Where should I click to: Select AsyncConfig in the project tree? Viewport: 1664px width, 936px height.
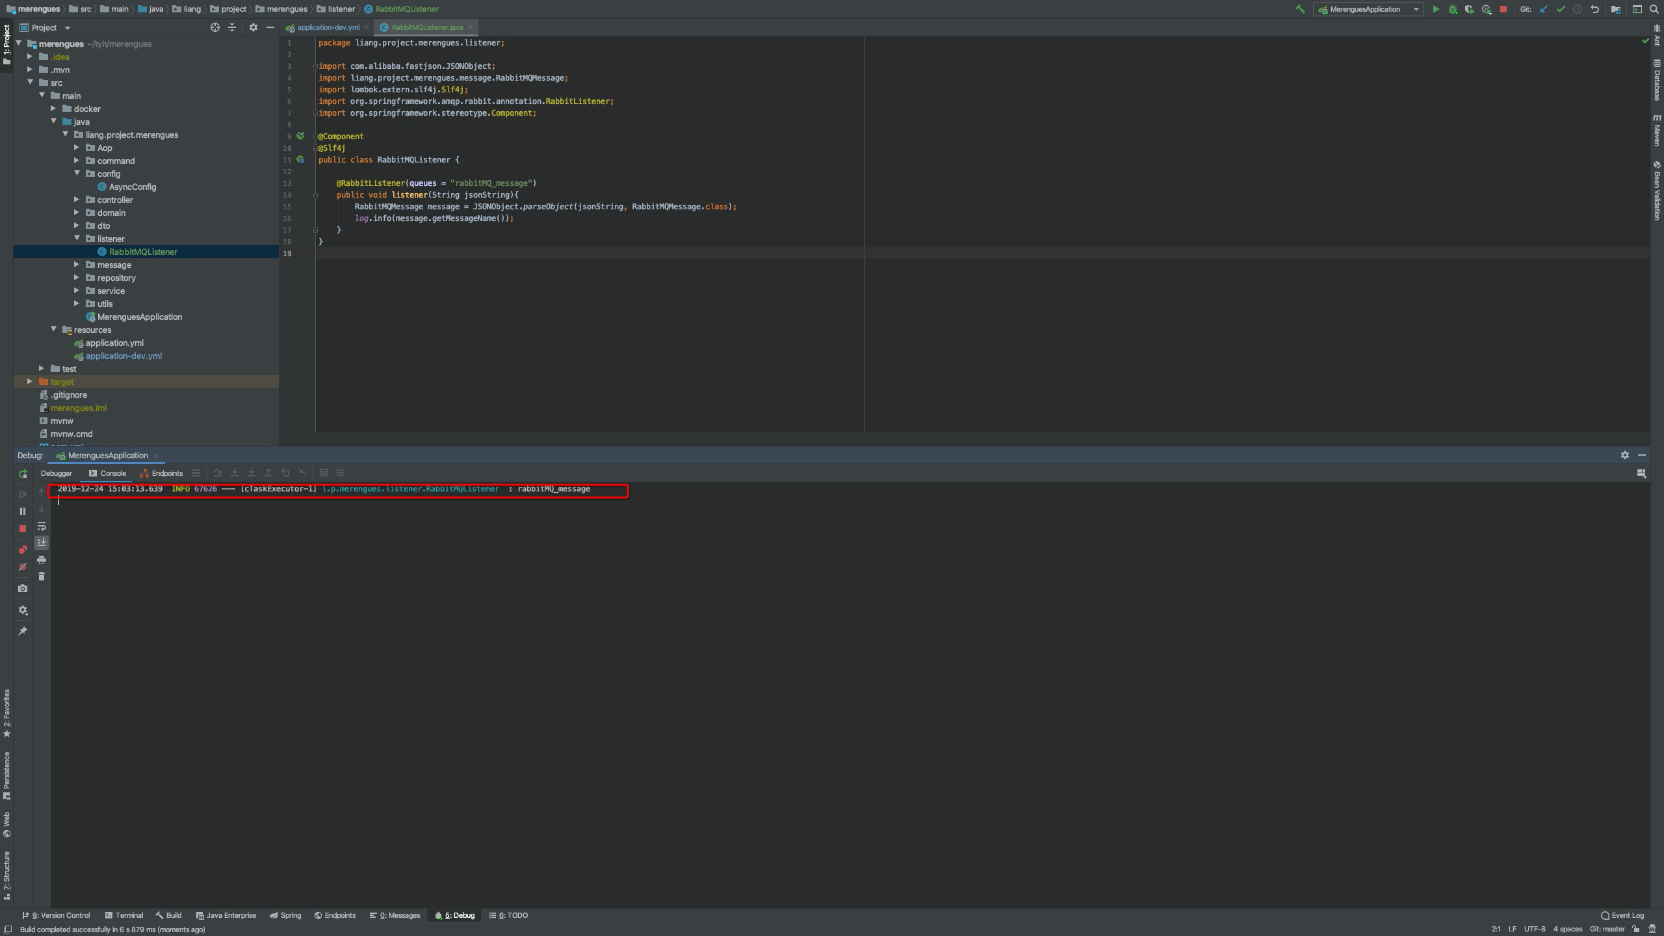(132, 187)
